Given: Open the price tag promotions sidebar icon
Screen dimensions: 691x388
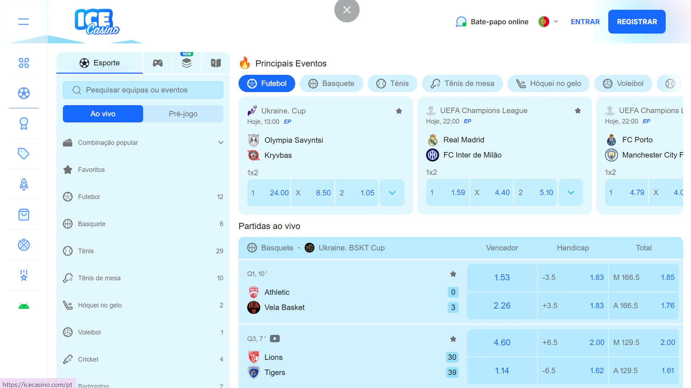Looking at the screenshot, I should (24, 154).
